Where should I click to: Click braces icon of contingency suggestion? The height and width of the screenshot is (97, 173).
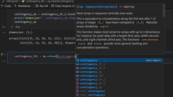[x=78, y=60]
